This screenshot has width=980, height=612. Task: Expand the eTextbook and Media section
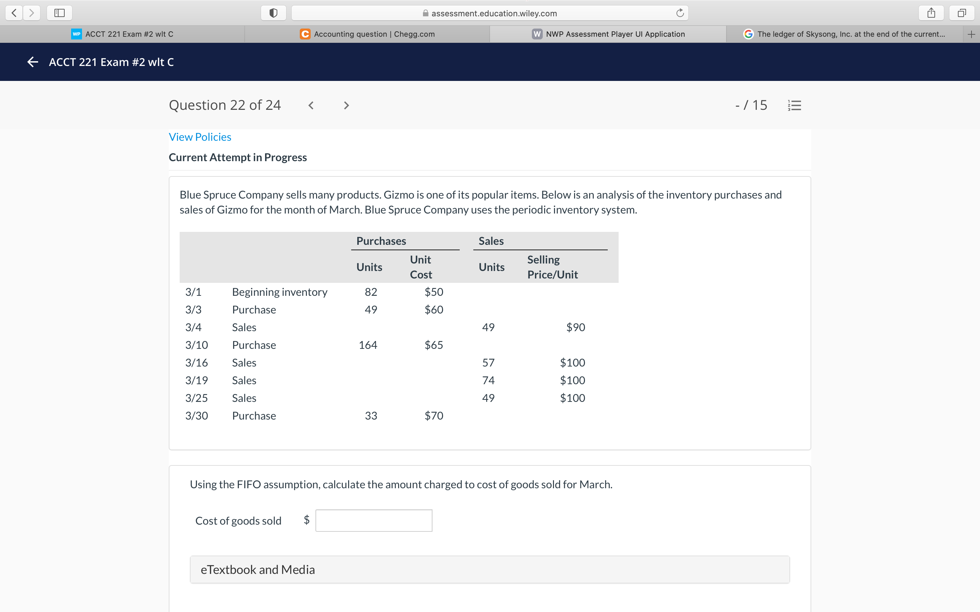[258, 569]
